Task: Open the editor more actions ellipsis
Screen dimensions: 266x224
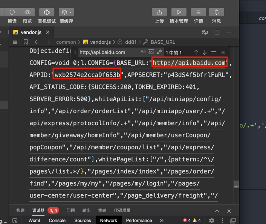Action: [229, 32]
